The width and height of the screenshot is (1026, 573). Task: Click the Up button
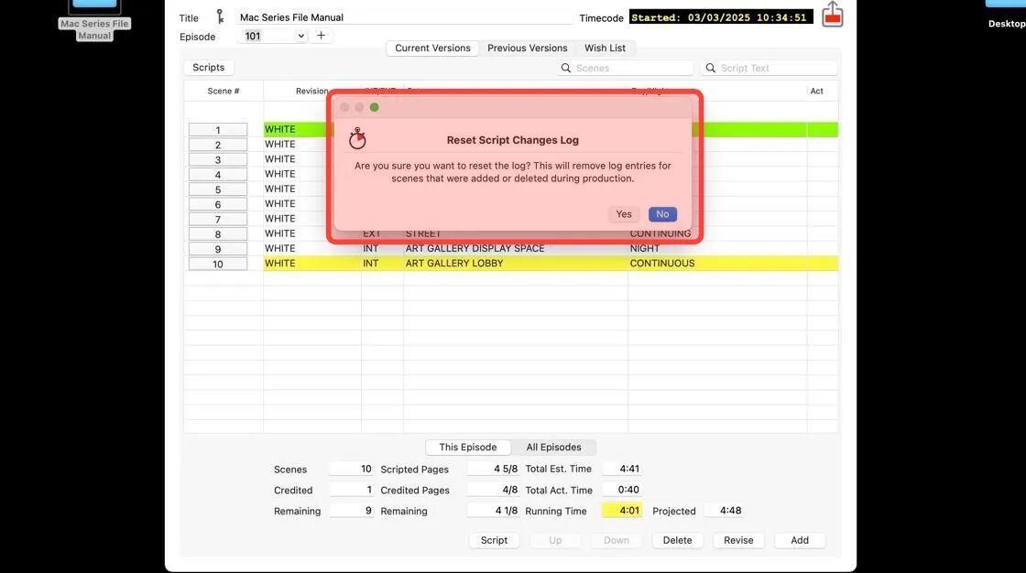tap(555, 540)
